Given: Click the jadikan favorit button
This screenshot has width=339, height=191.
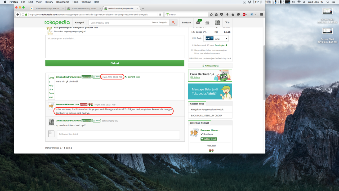Looking at the screenshot, I should [x=209, y=139].
